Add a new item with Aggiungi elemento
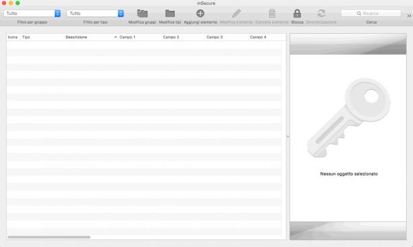The image size is (413, 247). tap(200, 13)
